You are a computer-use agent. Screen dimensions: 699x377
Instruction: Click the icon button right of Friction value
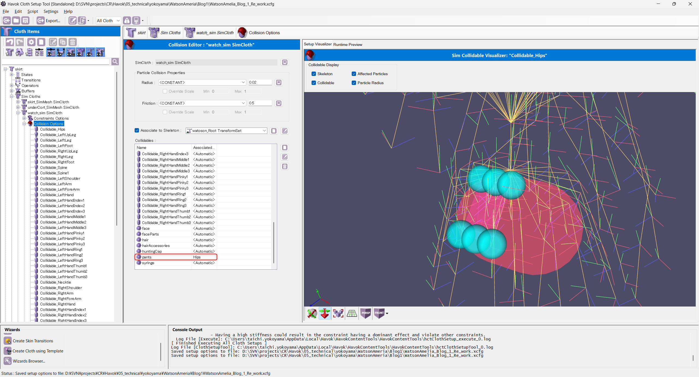click(279, 103)
